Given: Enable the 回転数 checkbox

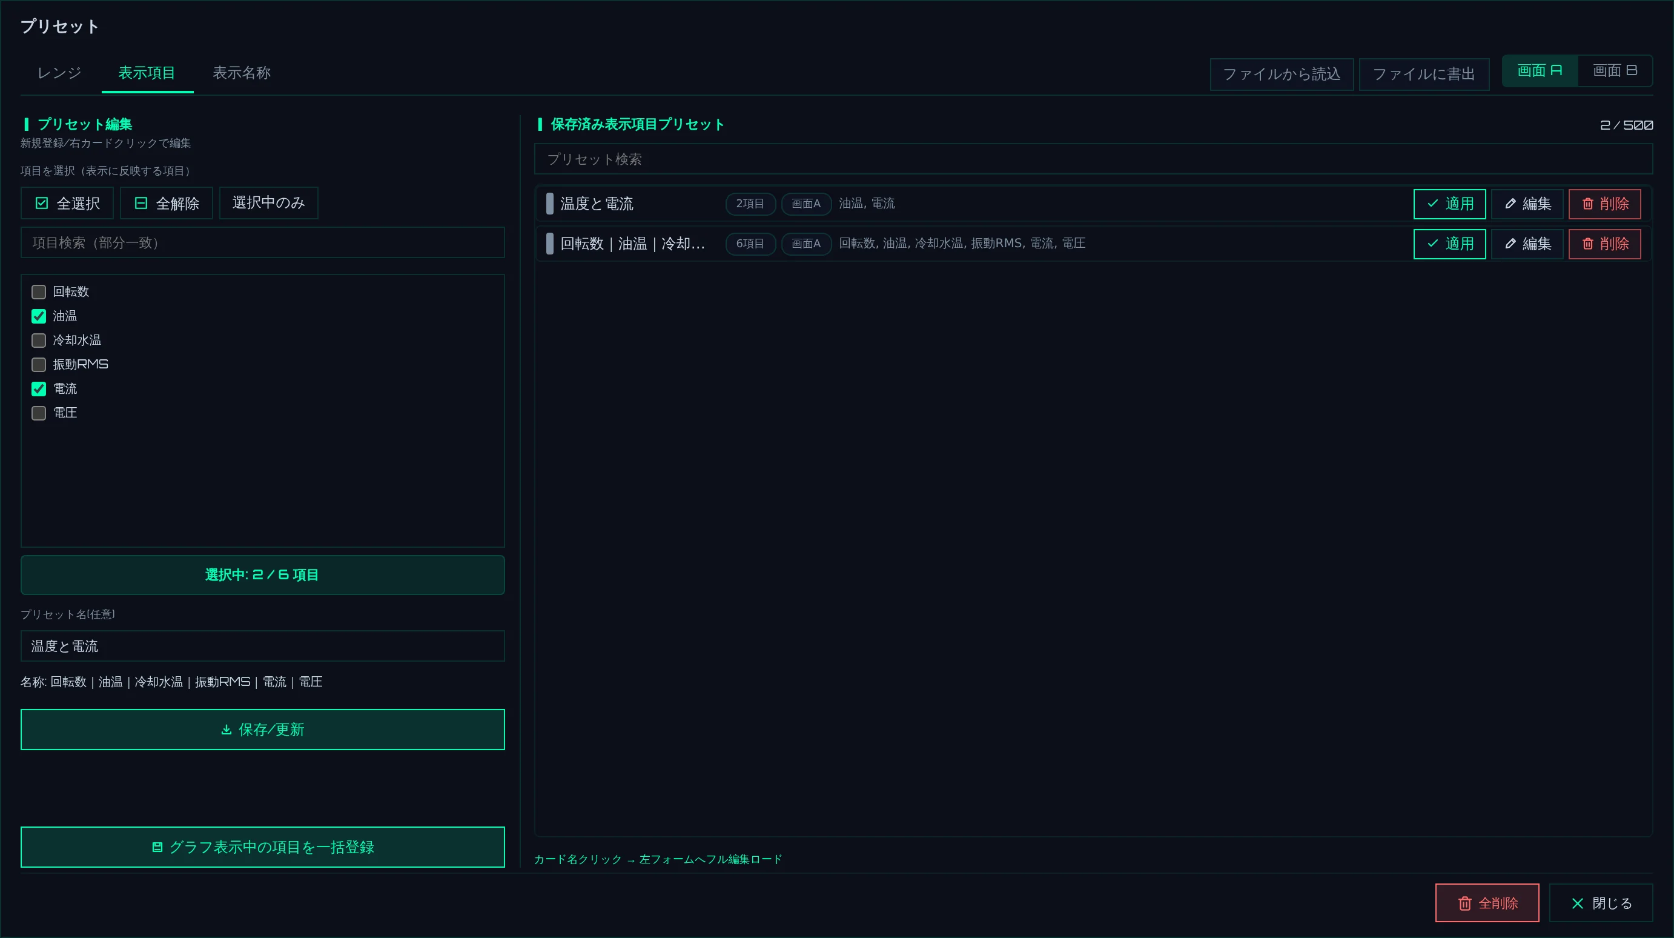Looking at the screenshot, I should [39, 292].
